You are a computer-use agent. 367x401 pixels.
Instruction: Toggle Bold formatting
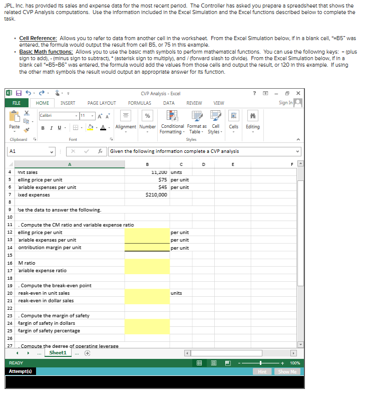(x=43, y=128)
